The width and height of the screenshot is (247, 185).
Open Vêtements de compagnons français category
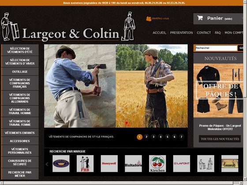pyautogui.click(x=20, y=83)
